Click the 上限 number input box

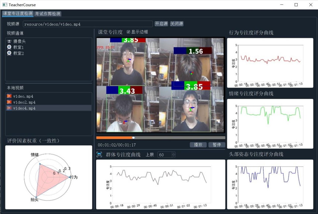click(x=164, y=155)
